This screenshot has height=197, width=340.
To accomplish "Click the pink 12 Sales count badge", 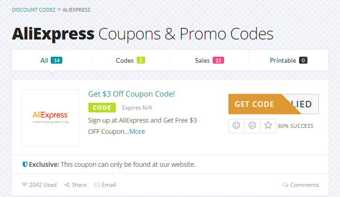I will pyautogui.click(x=218, y=60).
